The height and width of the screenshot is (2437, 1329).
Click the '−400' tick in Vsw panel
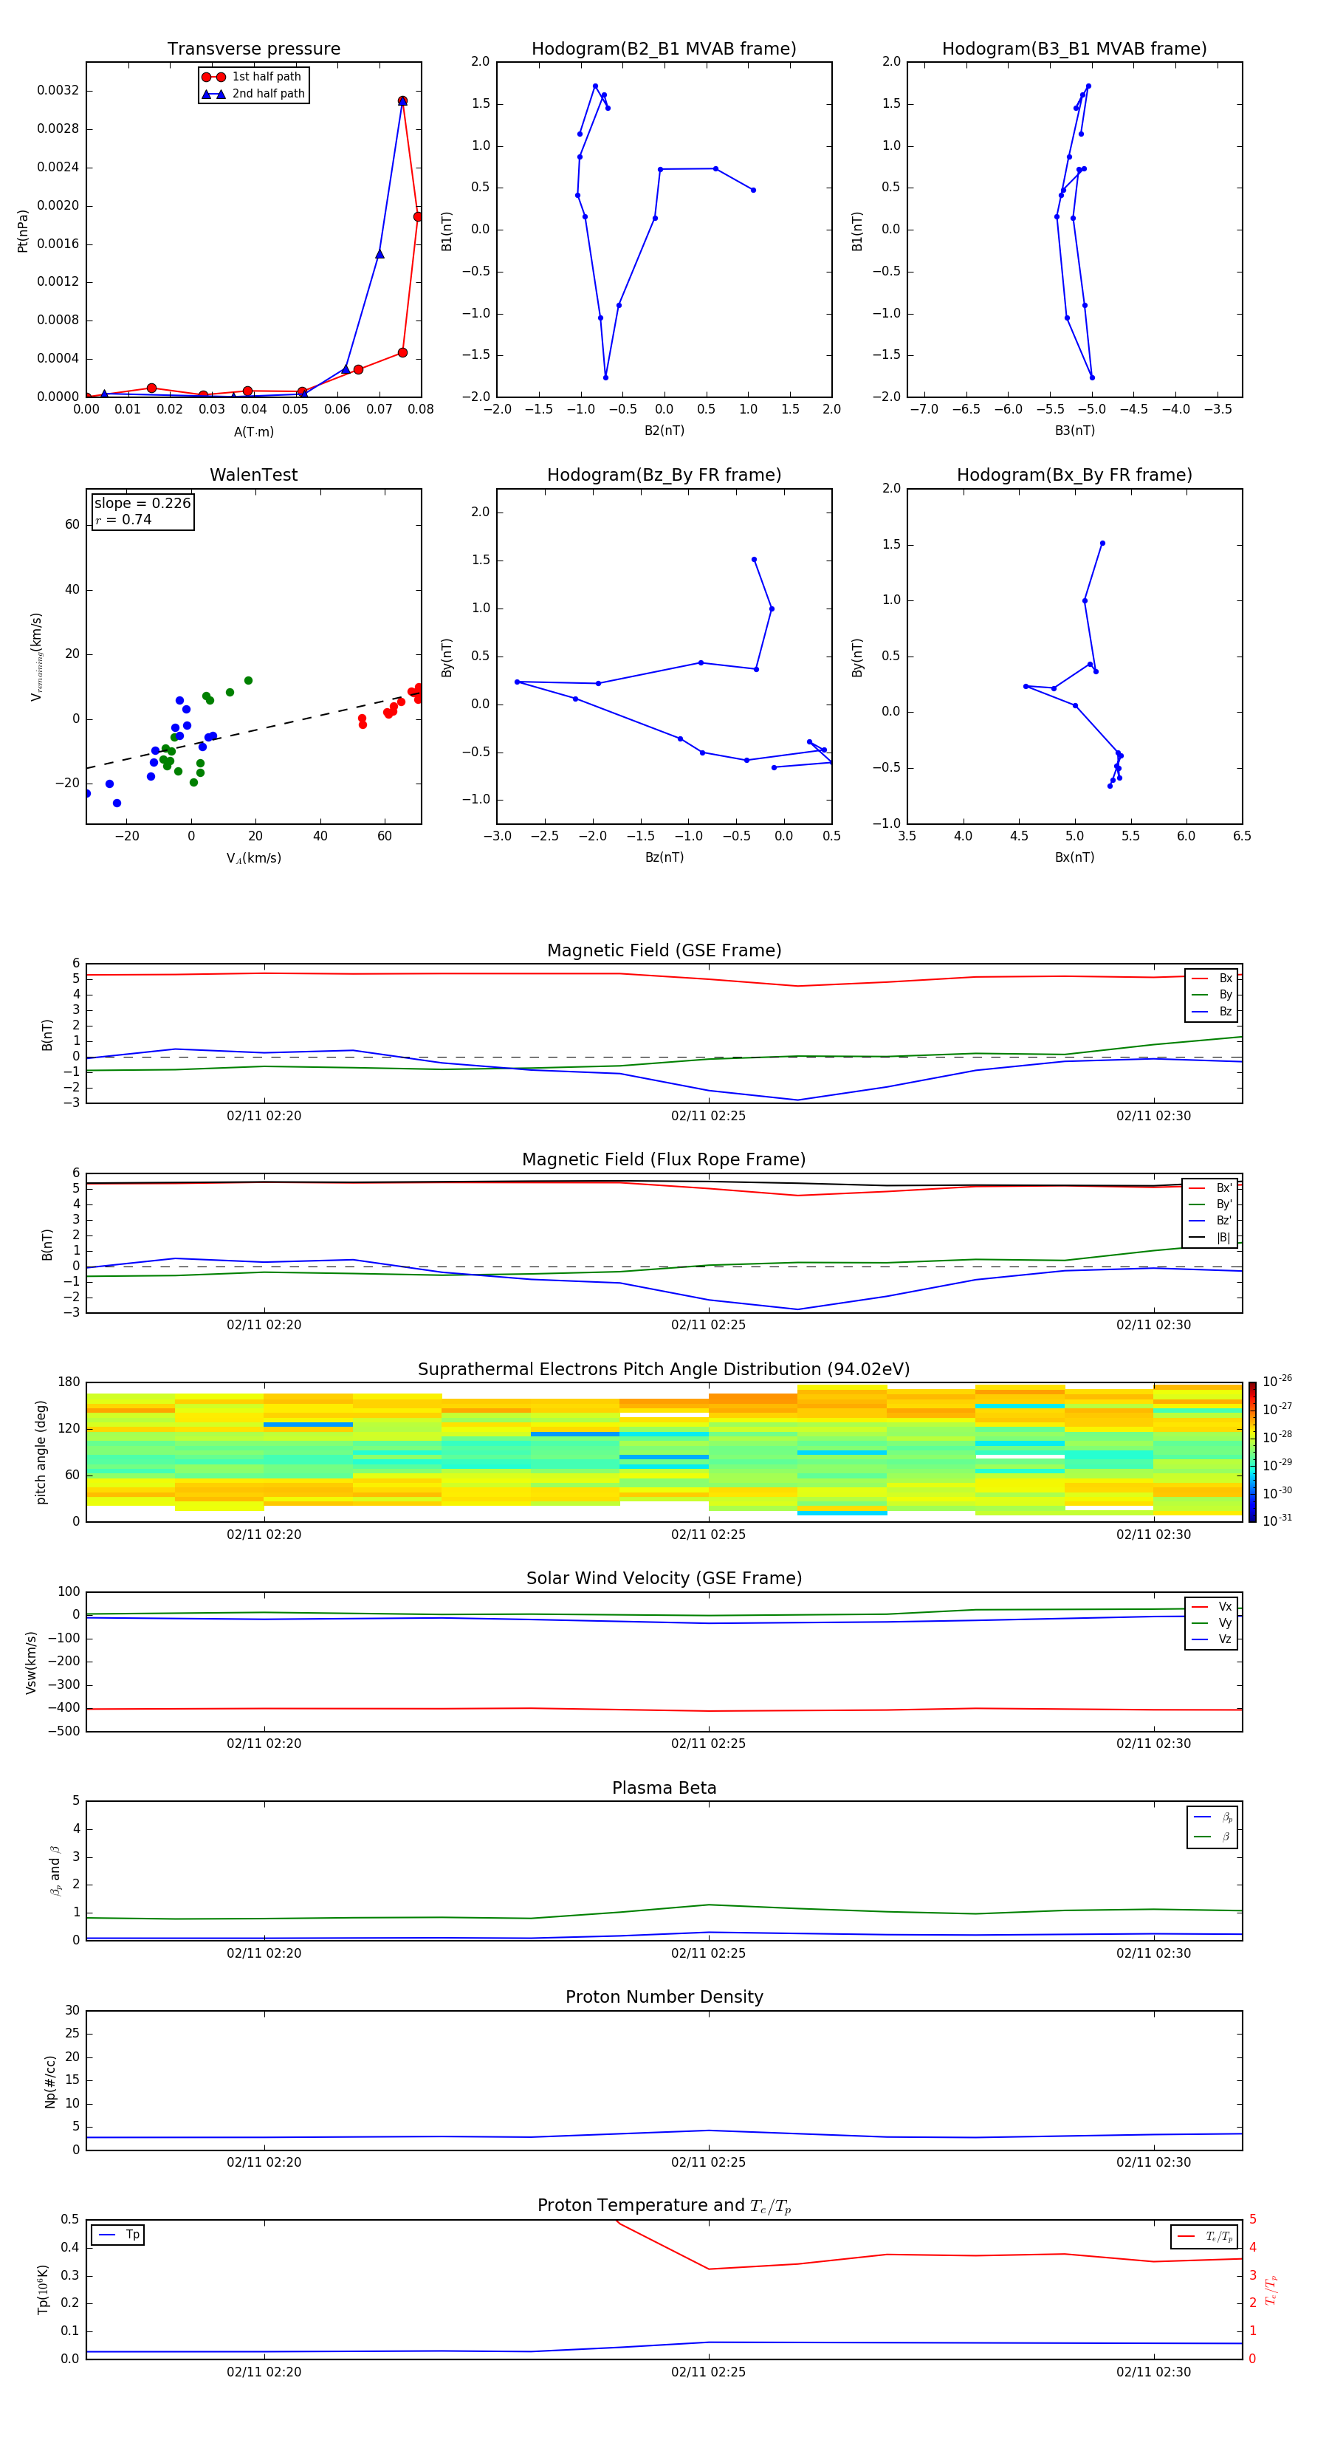[x=63, y=1707]
